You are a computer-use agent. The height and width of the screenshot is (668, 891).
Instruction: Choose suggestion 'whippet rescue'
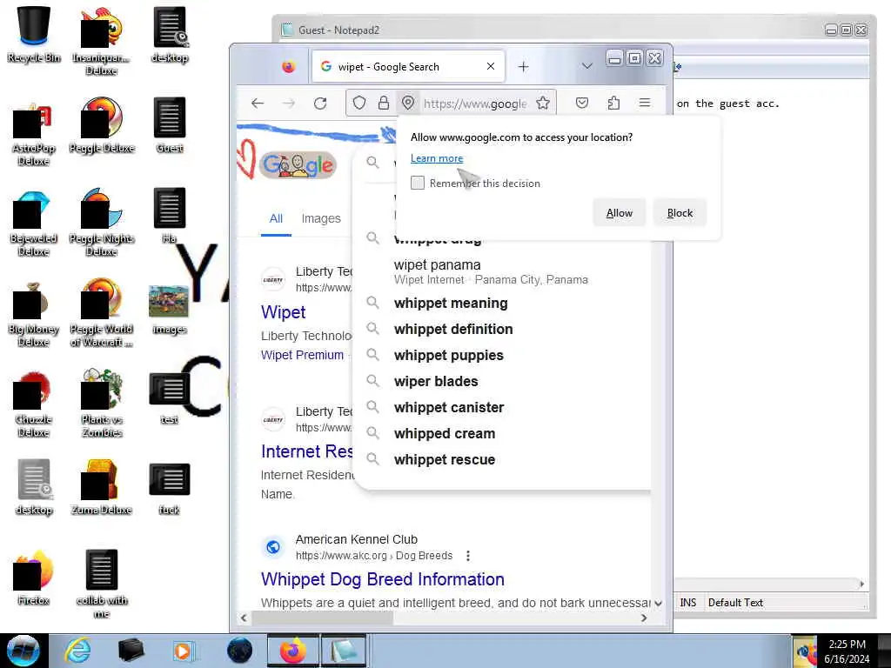(445, 459)
